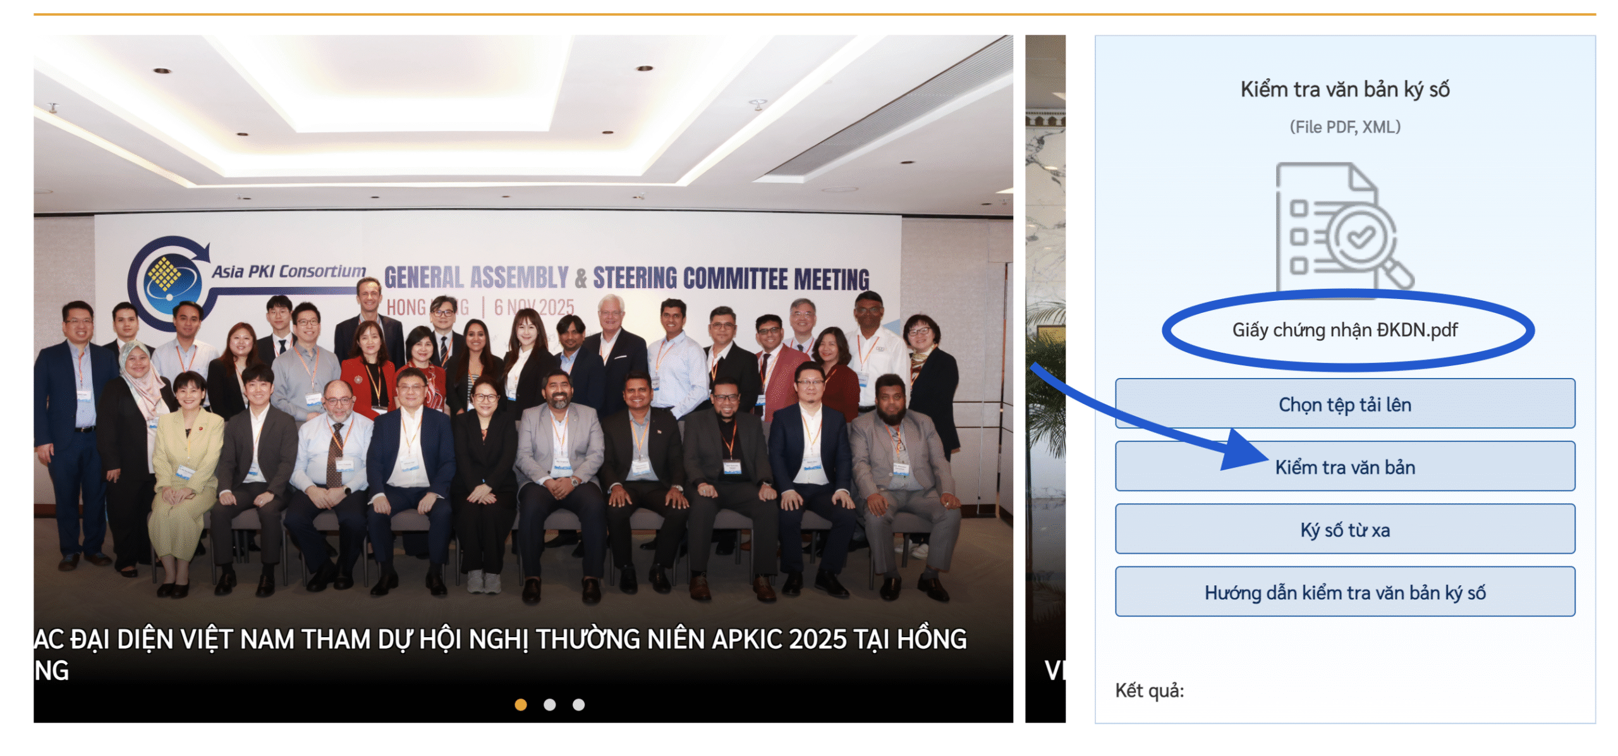Screen dimensions: 1618x756
Task: Click the '(File PDF, XML)' subtitle text
Action: 1344,127
